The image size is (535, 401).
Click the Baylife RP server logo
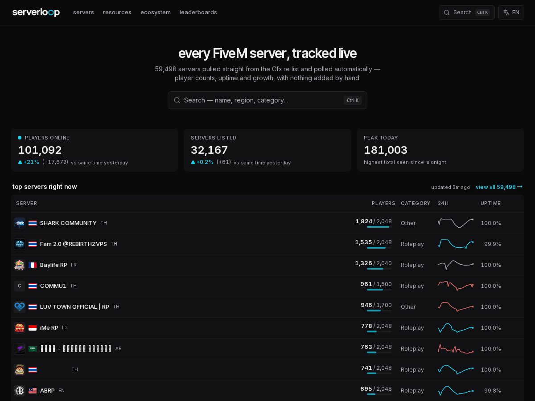point(20,265)
